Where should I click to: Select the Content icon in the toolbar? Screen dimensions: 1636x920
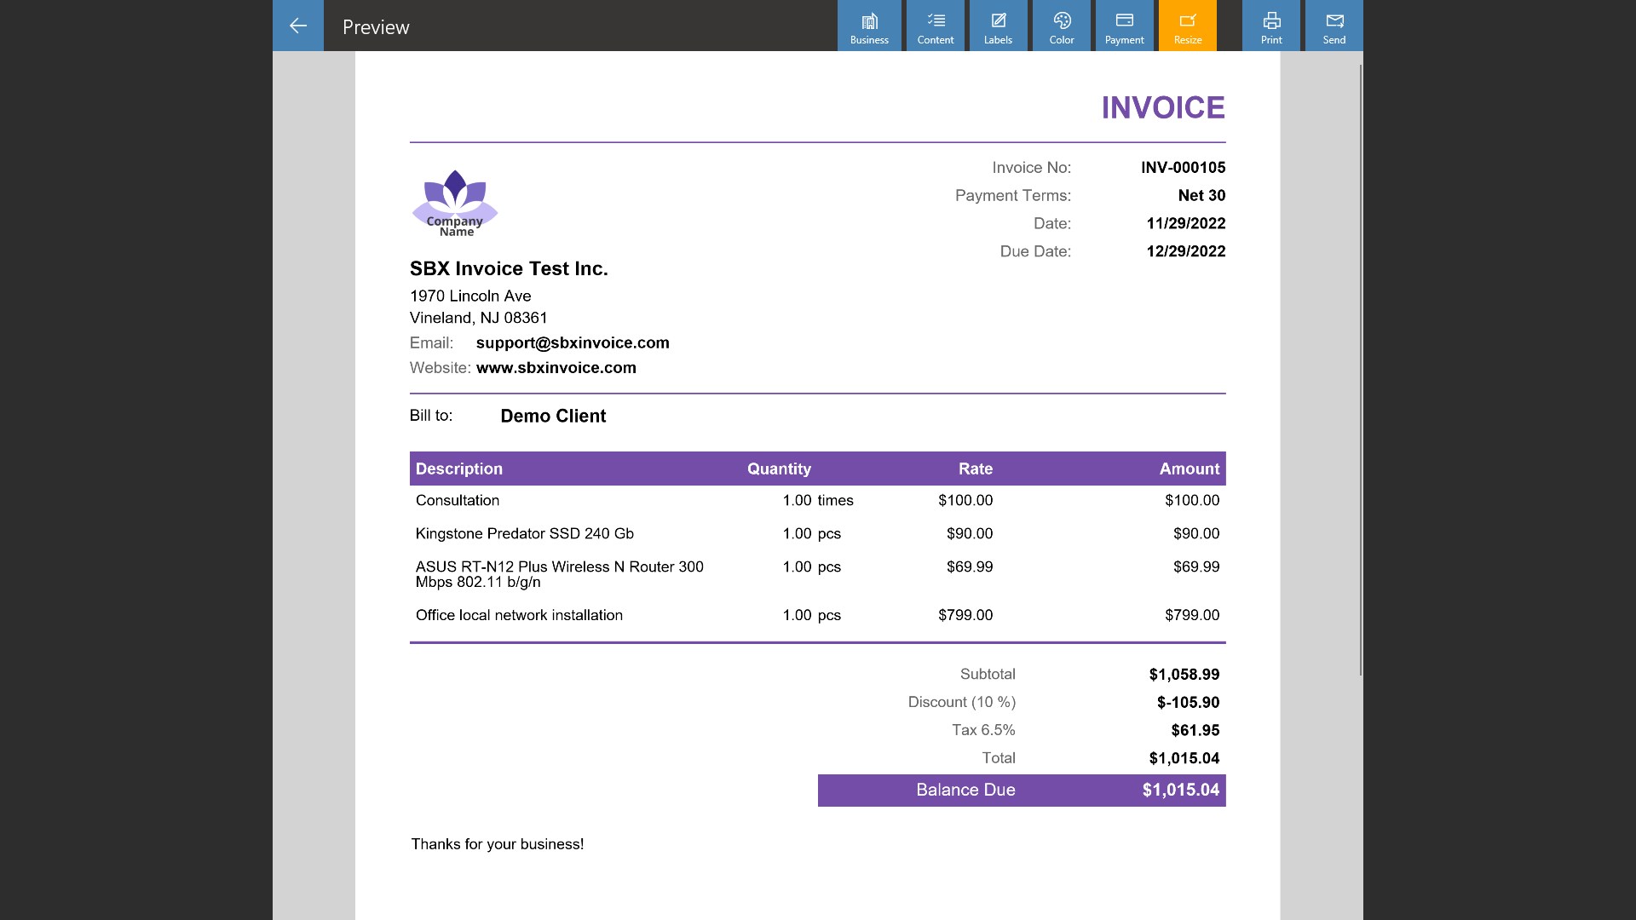pyautogui.click(x=935, y=26)
